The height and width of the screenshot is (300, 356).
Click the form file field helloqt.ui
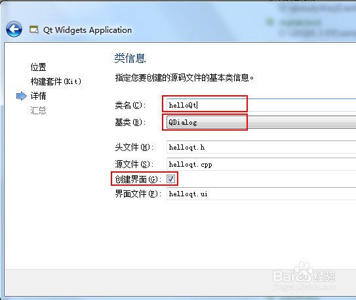click(261, 194)
